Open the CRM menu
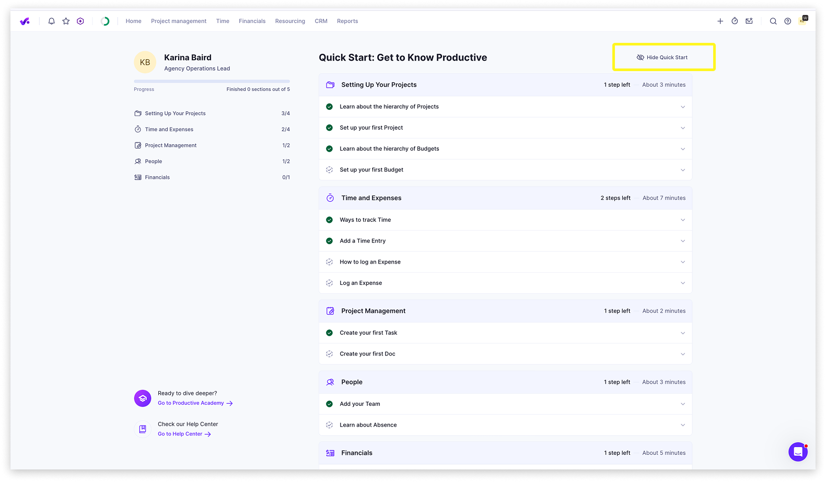826x482 pixels. tap(321, 21)
